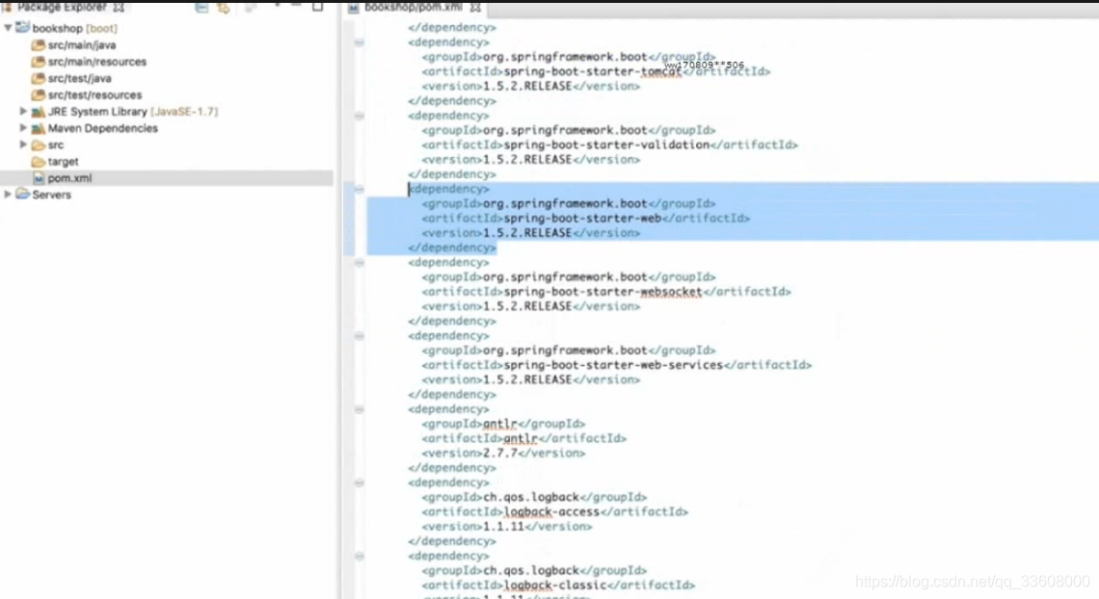Click the antlr groupId line
1099x599 pixels.
(503, 424)
